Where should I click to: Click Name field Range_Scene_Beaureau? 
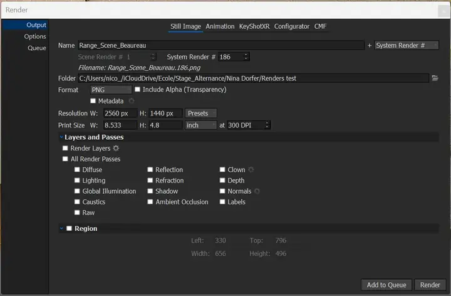(x=221, y=46)
